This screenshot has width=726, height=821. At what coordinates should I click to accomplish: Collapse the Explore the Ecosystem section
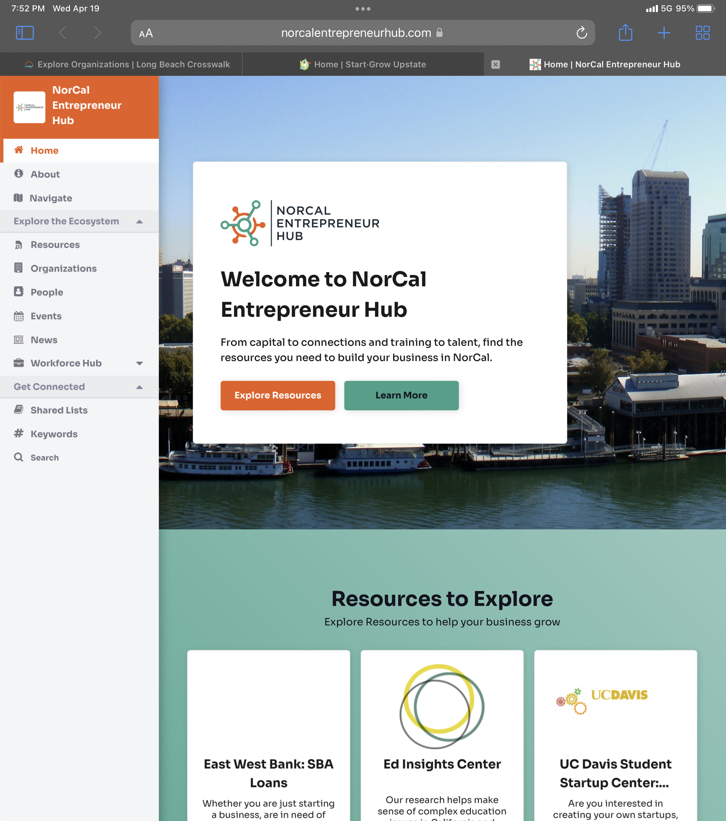[x=139, y=222]
